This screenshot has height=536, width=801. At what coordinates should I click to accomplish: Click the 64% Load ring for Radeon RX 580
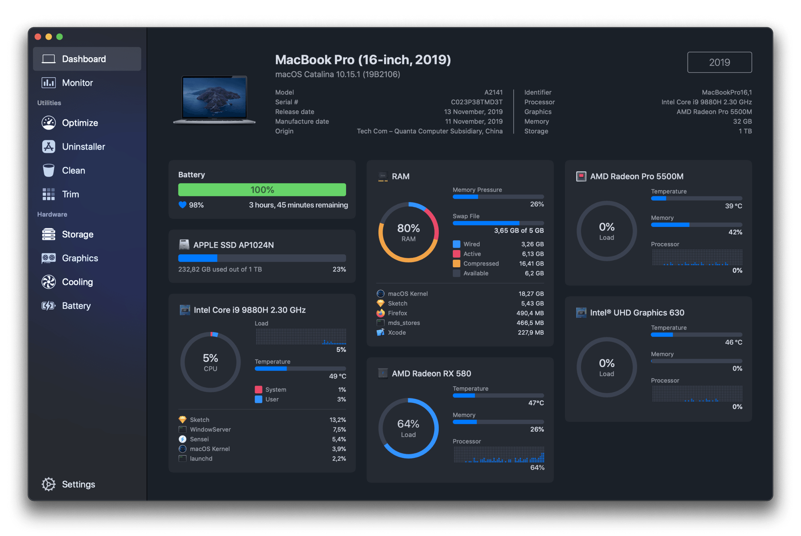pyautogui.click(x=408, y=428)
